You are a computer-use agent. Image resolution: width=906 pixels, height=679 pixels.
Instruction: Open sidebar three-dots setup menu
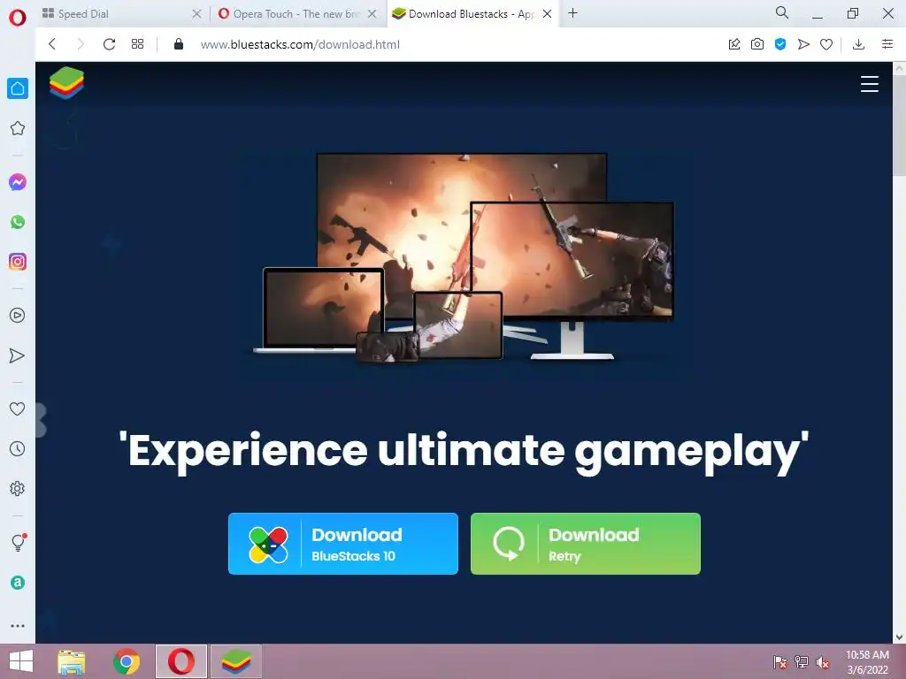click(x=18, y=626)
